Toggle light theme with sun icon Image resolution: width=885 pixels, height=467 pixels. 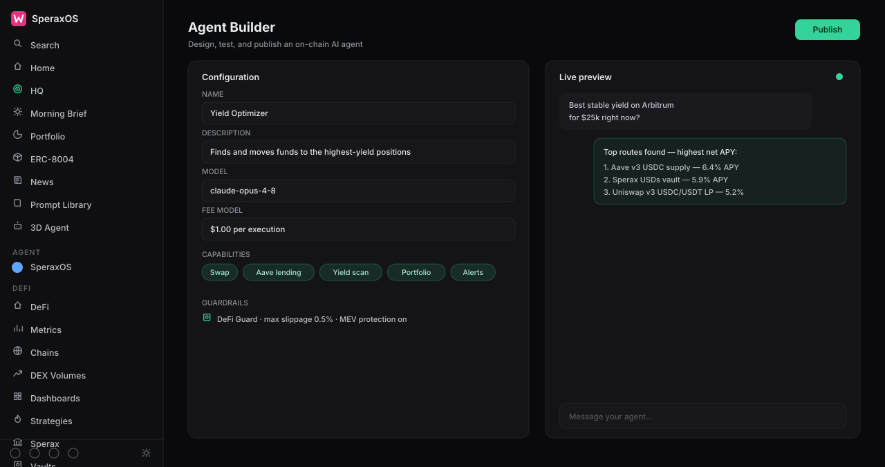pyautogui.click(x=146, y=453)
